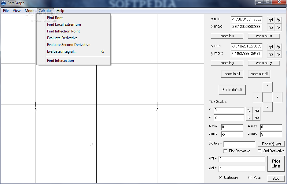Open the View menu

[x=17, y=11]
